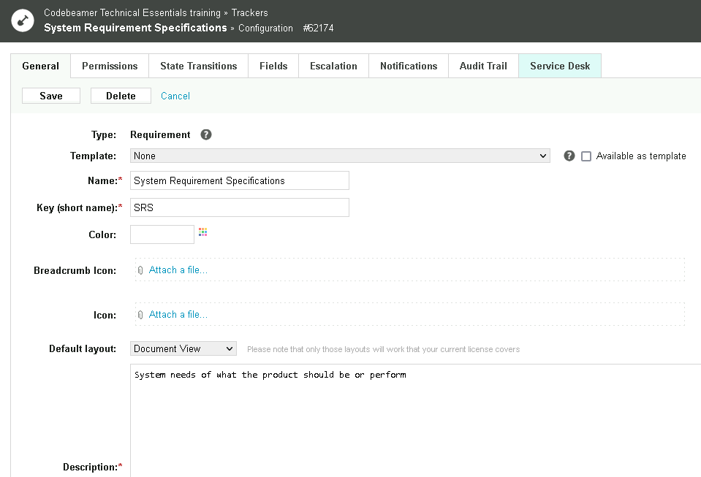Open the Trackers breadcrumb link
Viewport: 701px width, 477px height.
coord(249,12)
